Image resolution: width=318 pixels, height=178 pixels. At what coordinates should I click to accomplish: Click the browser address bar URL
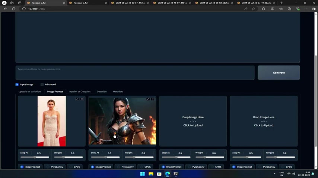click(36, 9)
